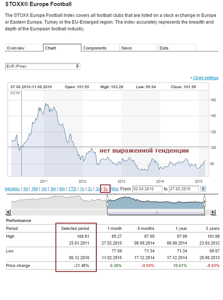Viewport: 223px width, 300px height.
Task: Click the to date field
Action: [x=184, y=189]
